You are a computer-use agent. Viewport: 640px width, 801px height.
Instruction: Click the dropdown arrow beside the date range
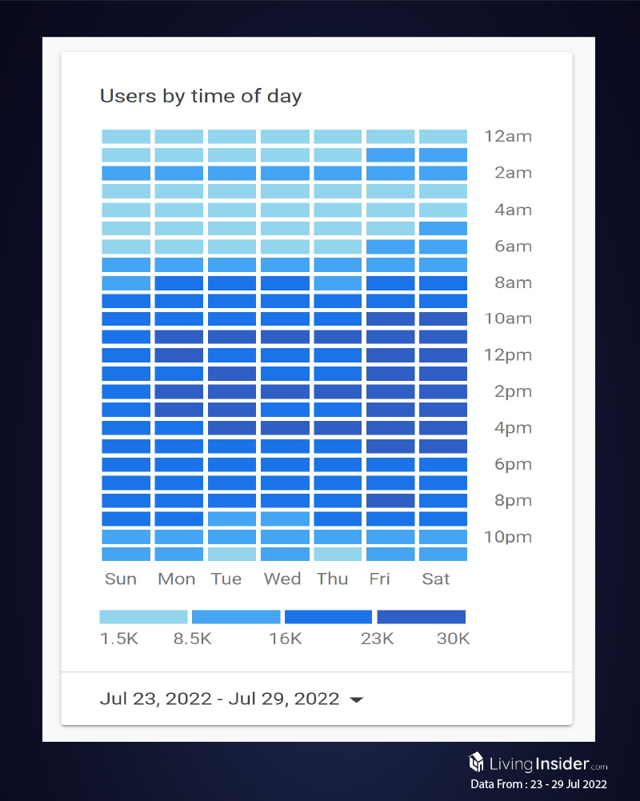point(357,700)
